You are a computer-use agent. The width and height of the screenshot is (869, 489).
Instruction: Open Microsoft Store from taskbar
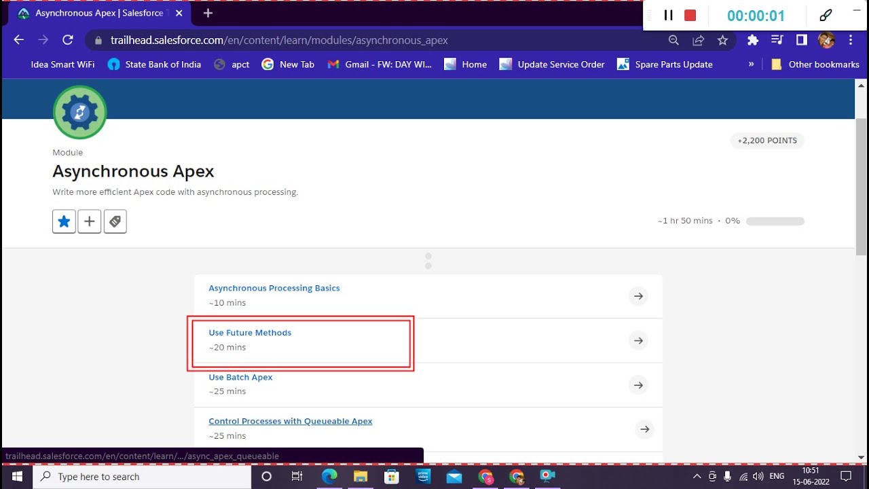point(392,477)
